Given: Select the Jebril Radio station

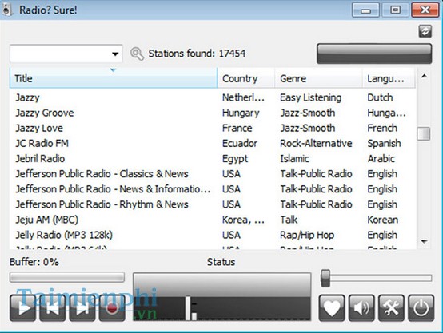Looking at the screenshot, I should pyautogui.click(x=213, y=159).
